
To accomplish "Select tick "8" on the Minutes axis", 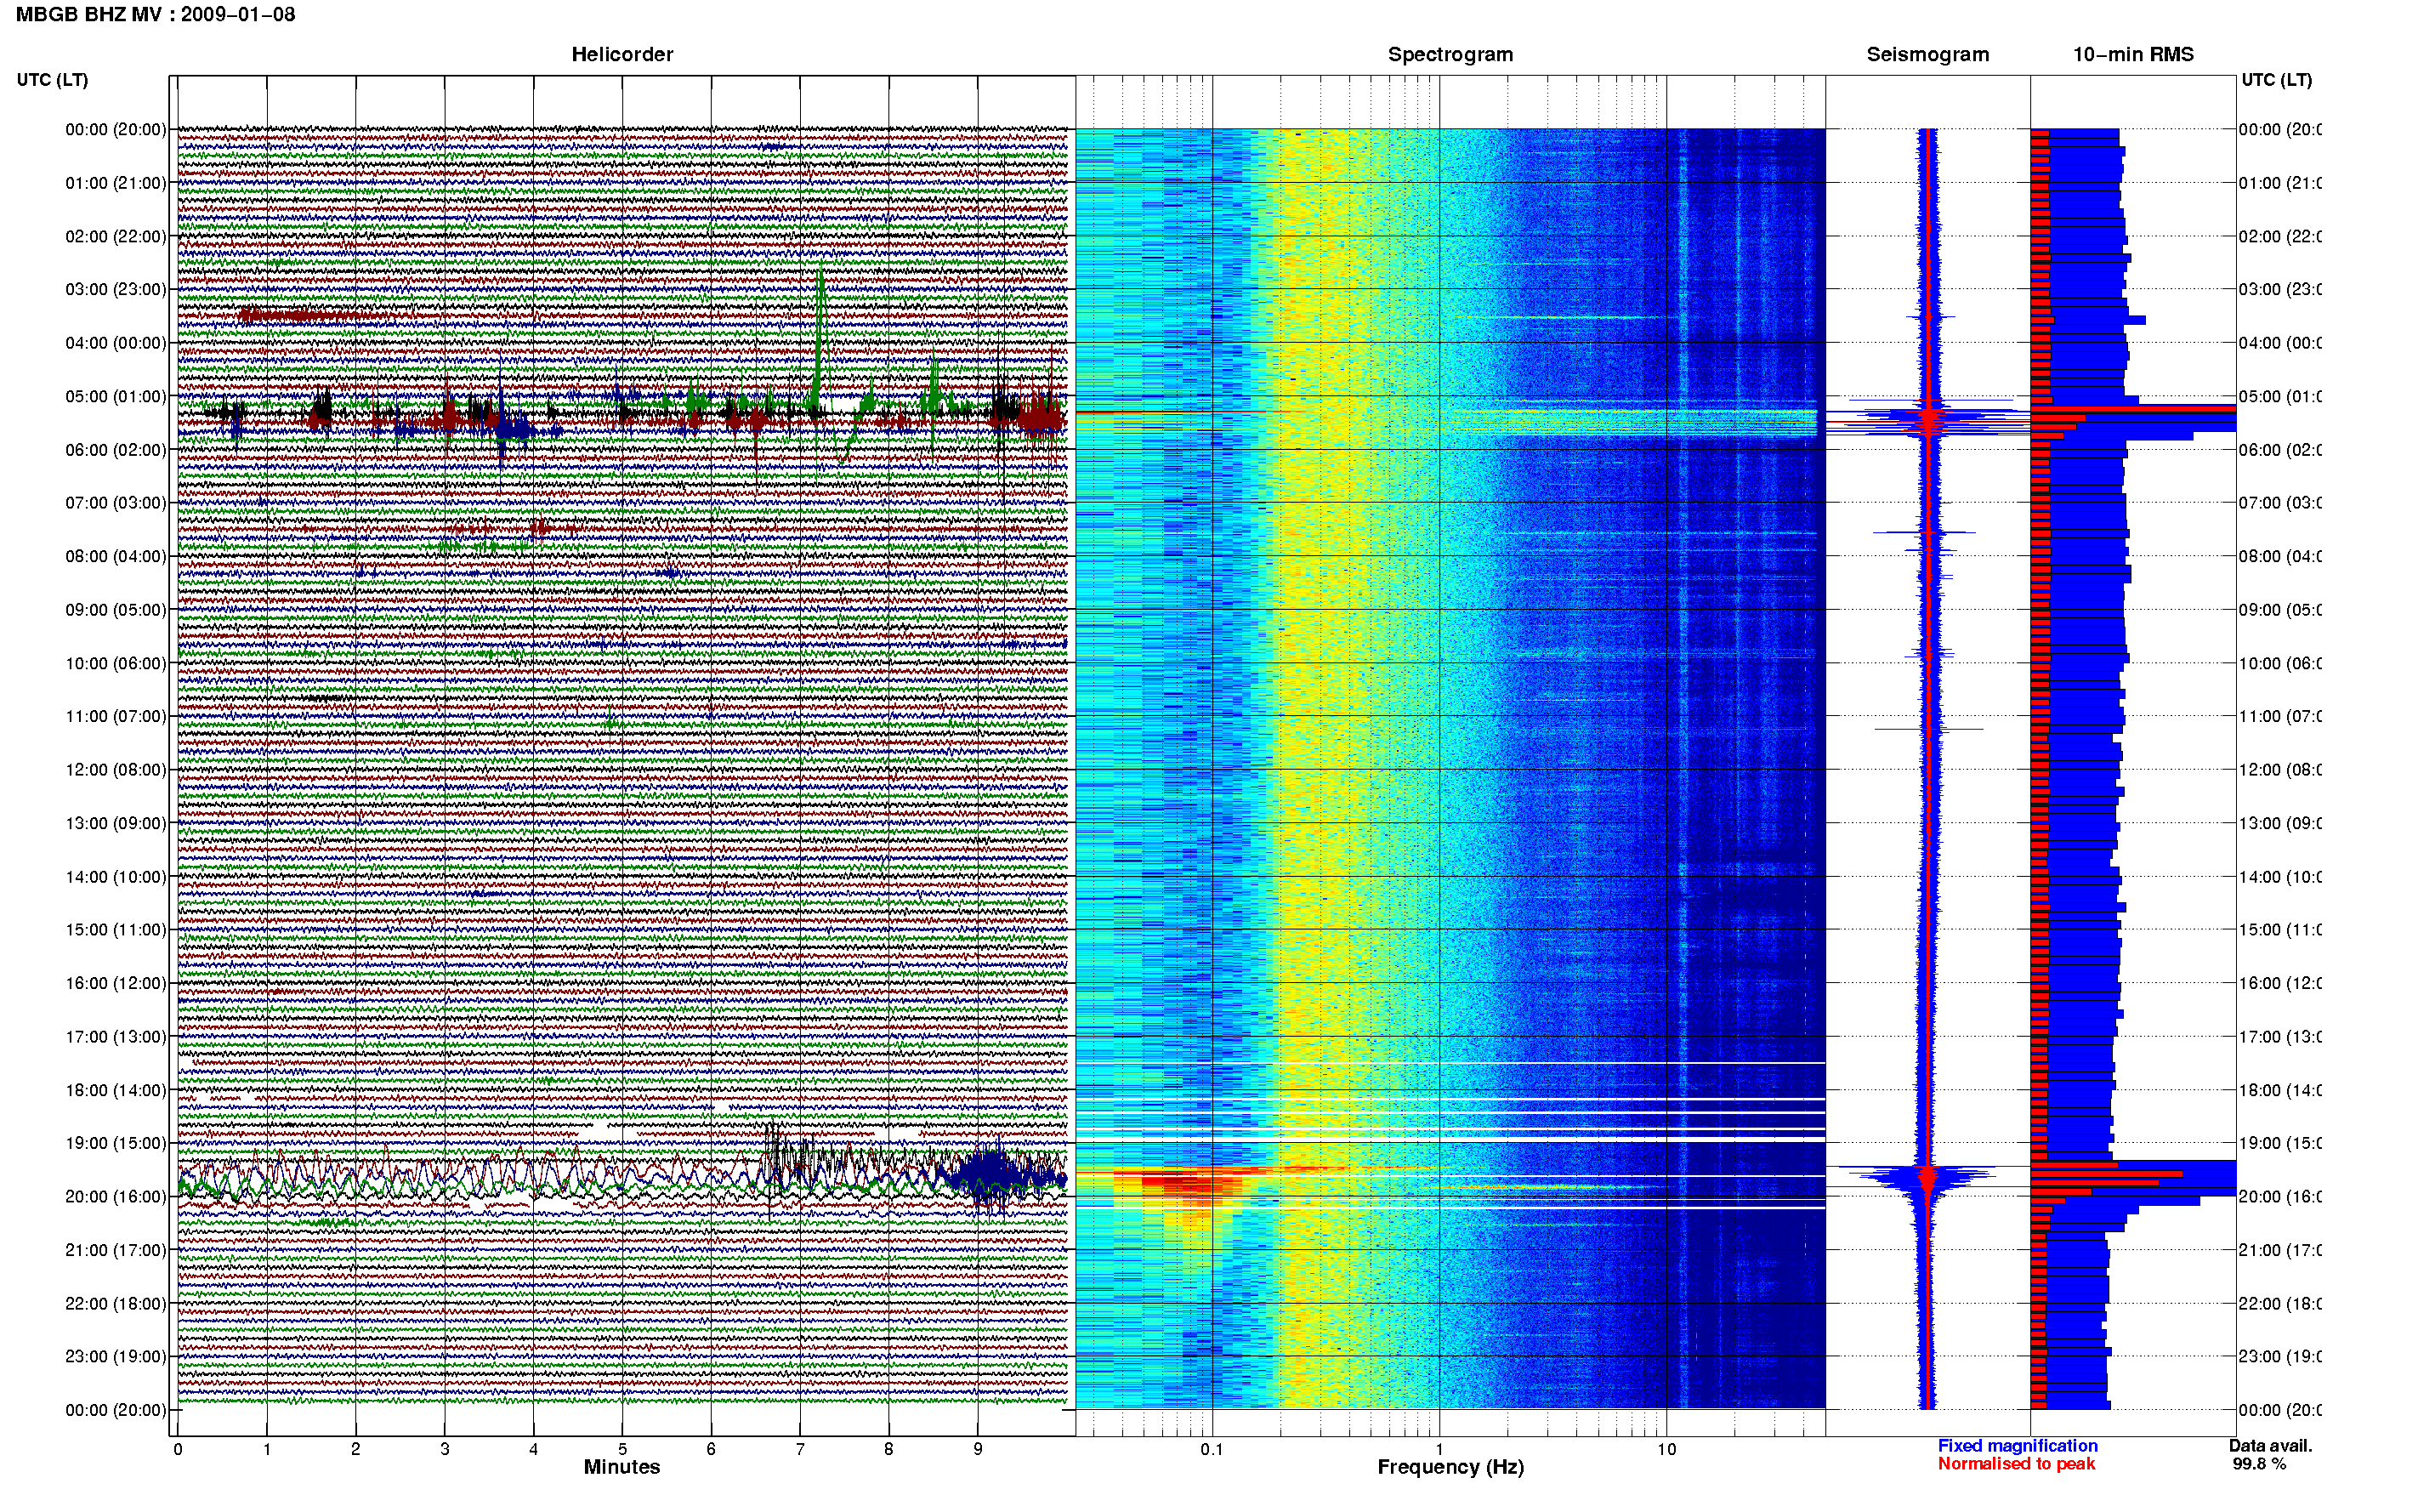I will point(888,1449).
